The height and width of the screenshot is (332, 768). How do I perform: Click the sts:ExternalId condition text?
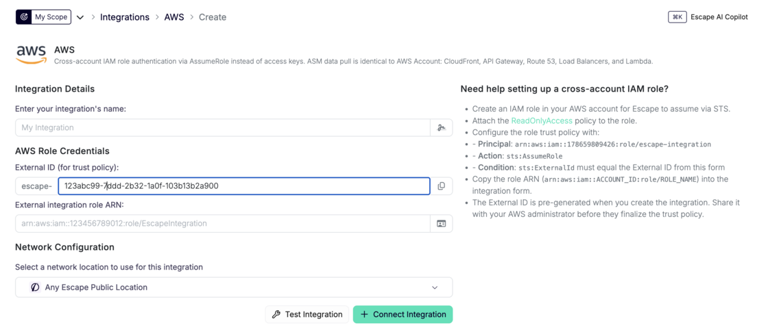pyautogui.click(x=547, y=168)
